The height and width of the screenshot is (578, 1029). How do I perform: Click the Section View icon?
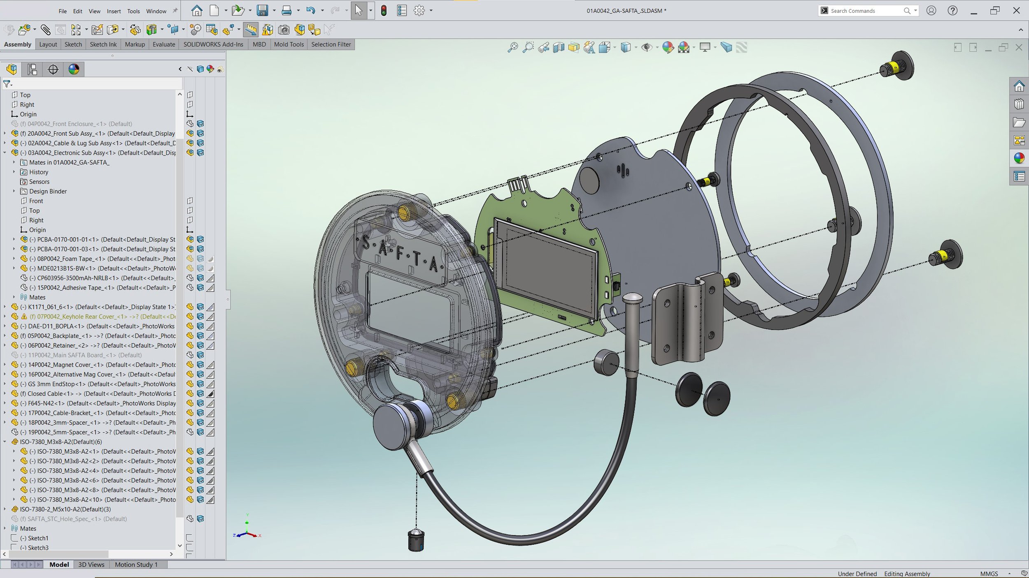tap(559, 48)
